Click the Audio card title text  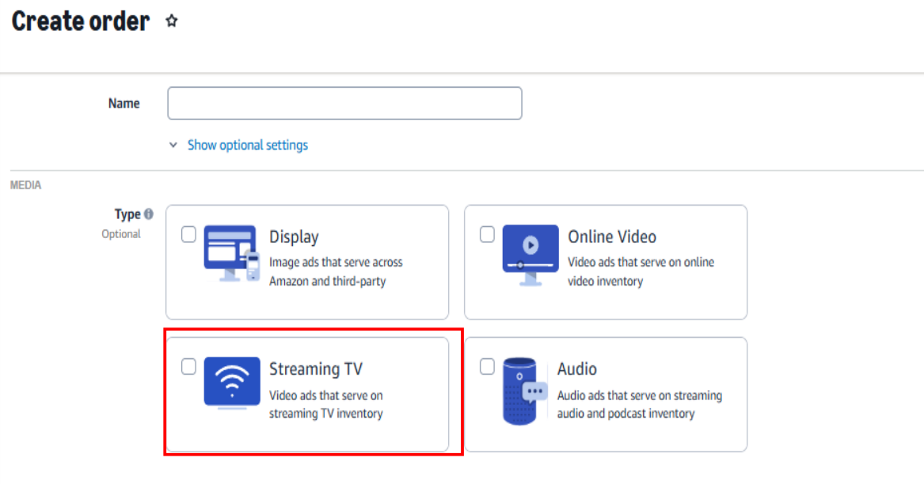click(x=577, y=369)
